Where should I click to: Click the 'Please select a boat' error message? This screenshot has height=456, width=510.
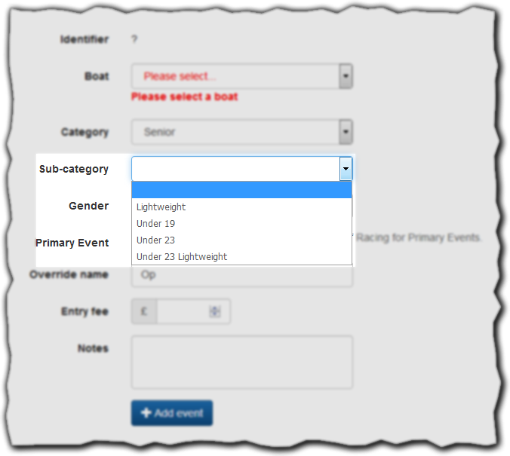(185, 96)
